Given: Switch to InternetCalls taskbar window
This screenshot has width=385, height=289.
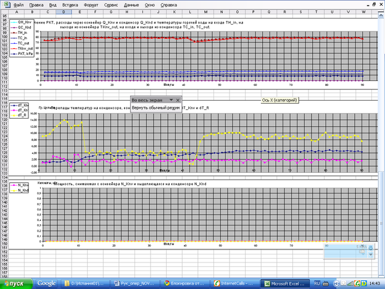Looking at the screenshot, I should pyautogui.click(x=234, y=283).
